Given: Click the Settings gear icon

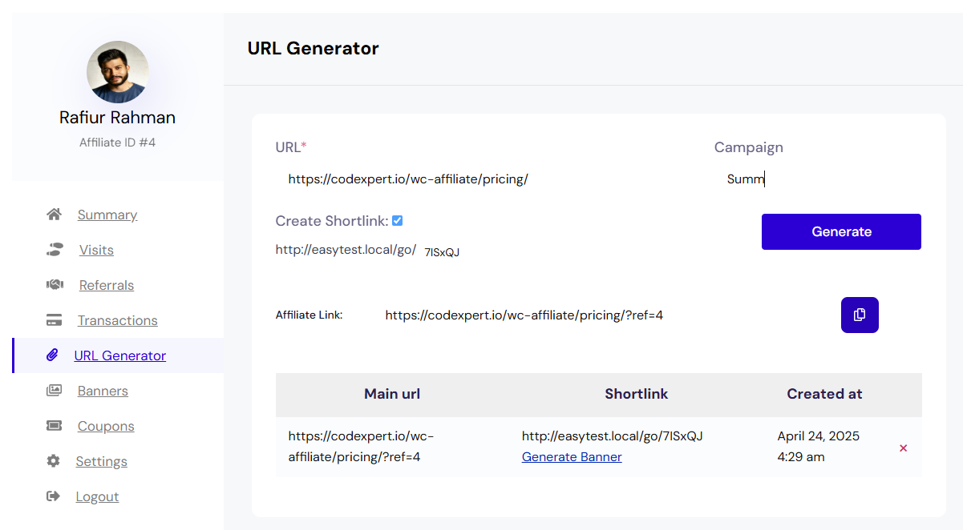Looking at the screenshot, I should tap(54, 461).
